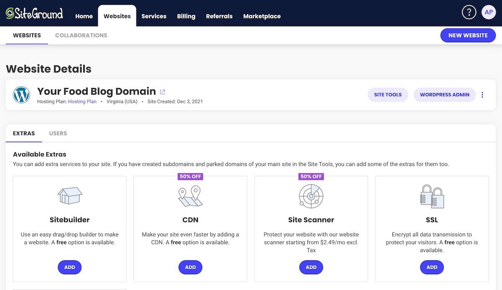Click the CDN map pin icon
This screenshot has width=502, height=290.
click(190, 196)
